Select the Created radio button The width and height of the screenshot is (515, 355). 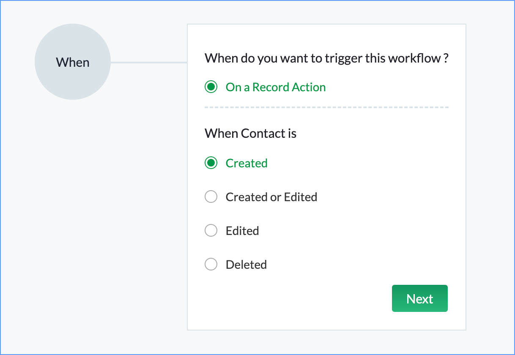point(211,163)
